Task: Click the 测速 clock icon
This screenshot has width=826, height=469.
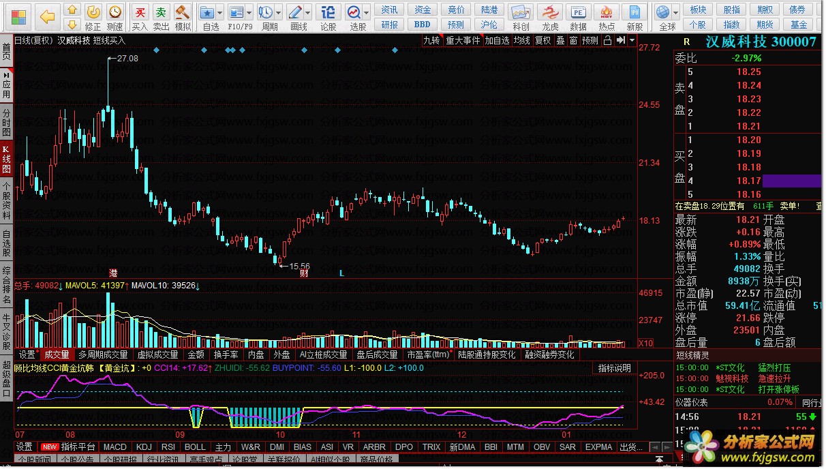Action: pos(115,12)
